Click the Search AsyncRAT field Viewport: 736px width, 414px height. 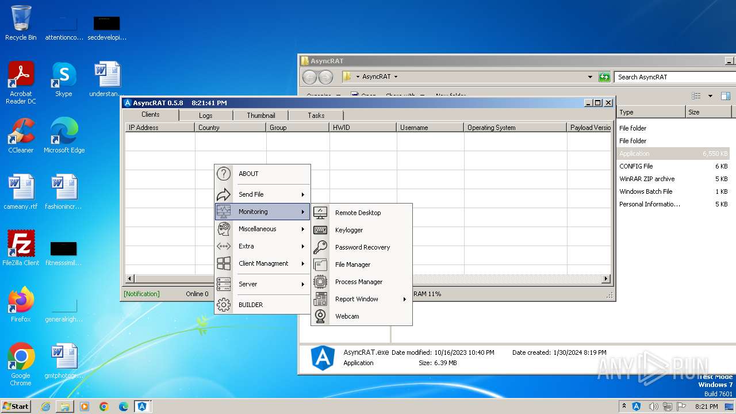pyautogui.click(x=674, y=76)
